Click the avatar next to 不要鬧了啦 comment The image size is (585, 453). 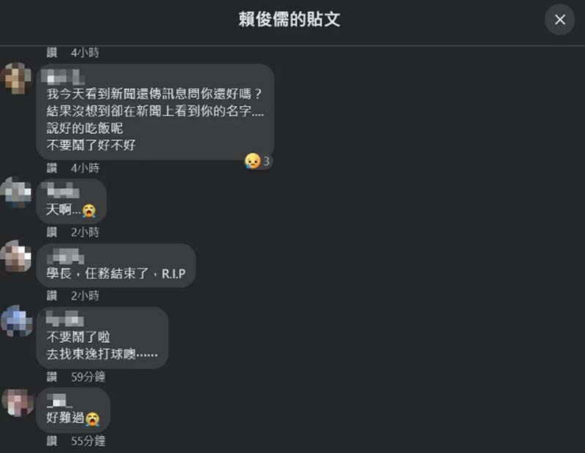pyautogui.click(x=16, y=321)
